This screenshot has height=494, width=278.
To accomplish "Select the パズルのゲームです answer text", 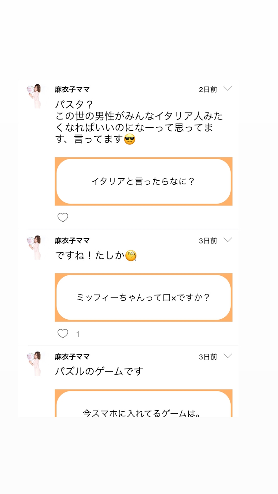I will click(99, 372).
